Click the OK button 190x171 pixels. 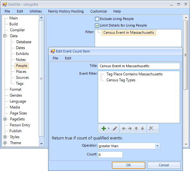click(128, 165)
